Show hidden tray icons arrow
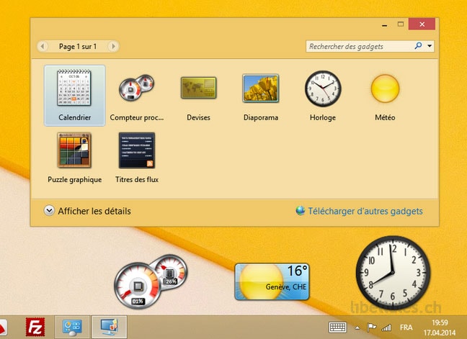This screenshot has height=339, width=467. 357,328
